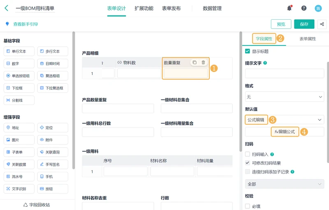Screen dimensions: 329x210
Task: Add a 定位 field
Action: click(53, 128)
